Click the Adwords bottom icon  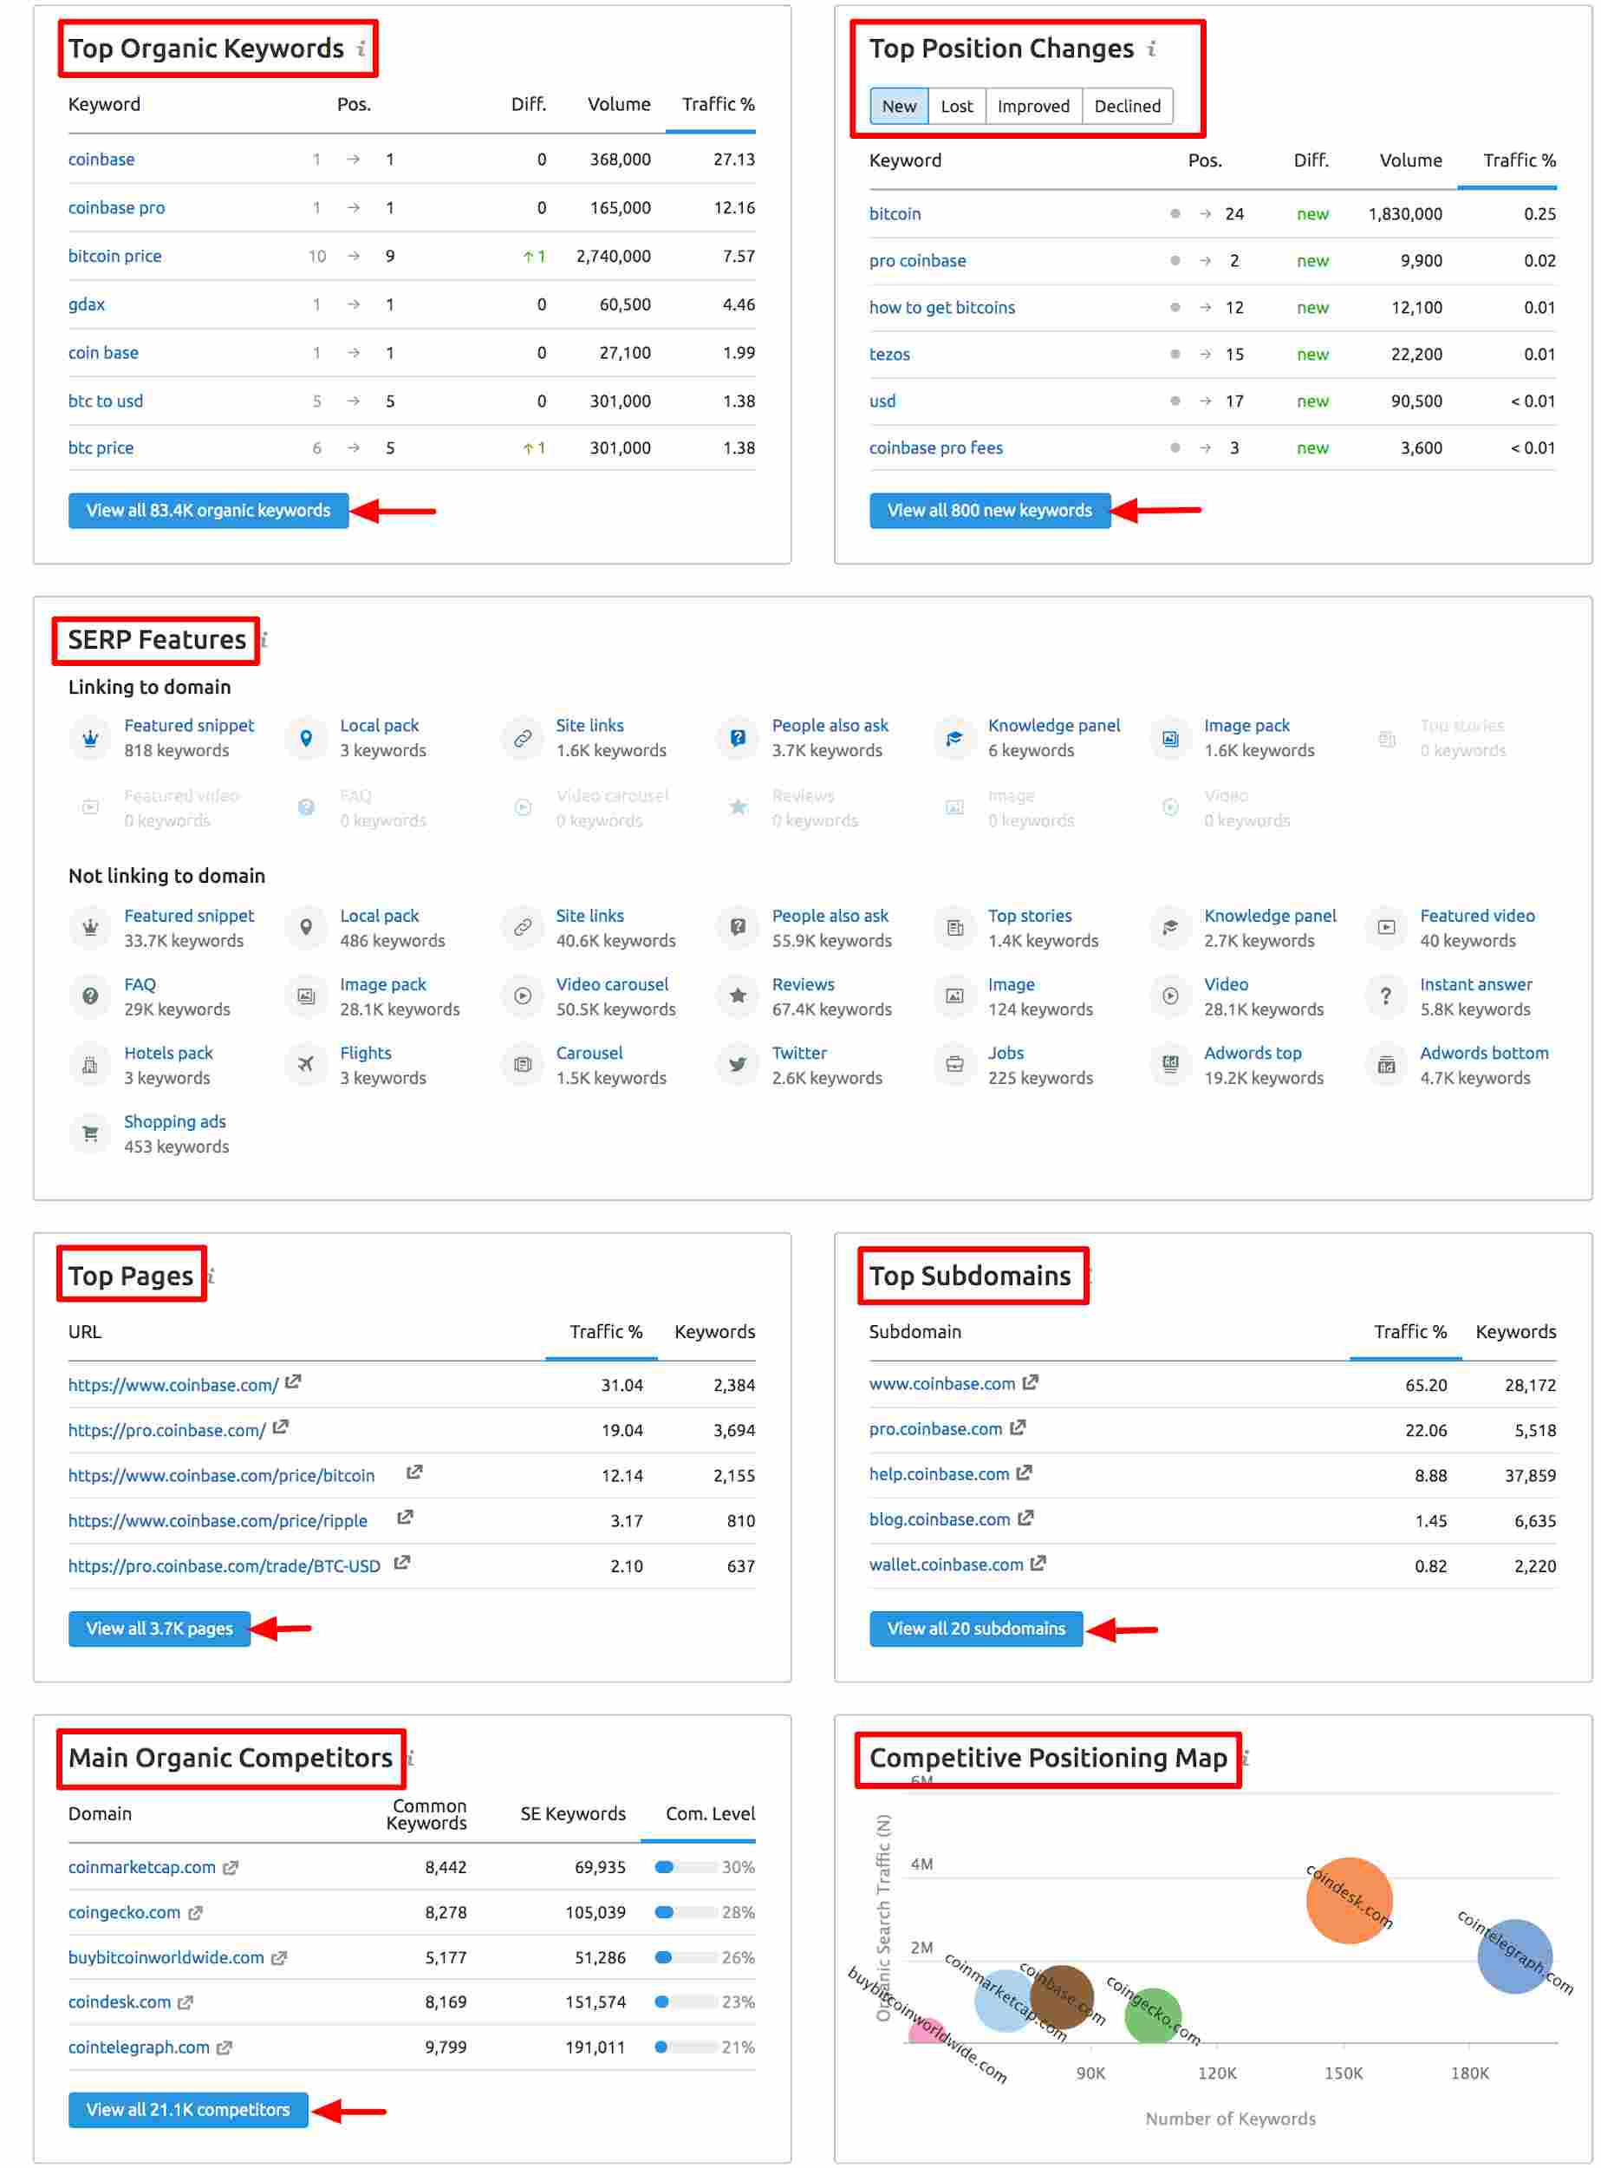click(1387, 1066)
